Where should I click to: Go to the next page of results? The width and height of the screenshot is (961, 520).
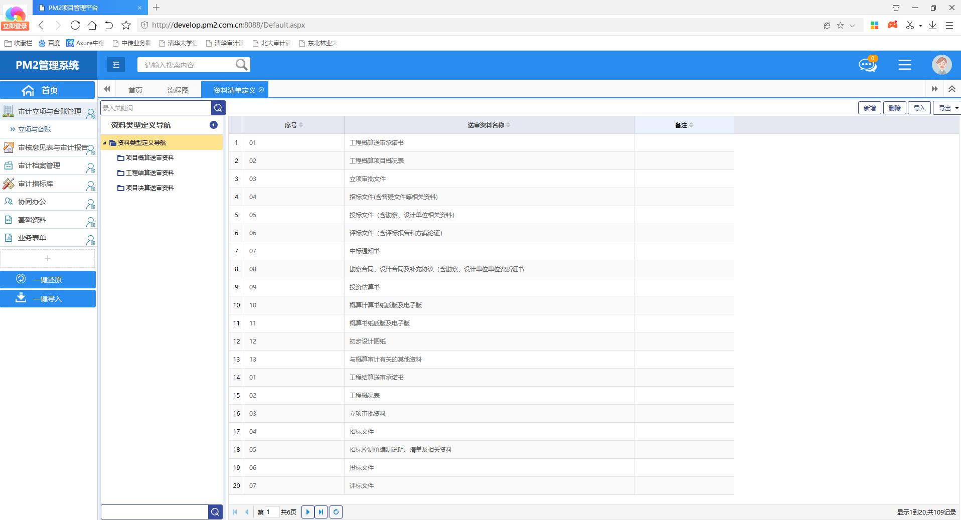coord(308,512)
